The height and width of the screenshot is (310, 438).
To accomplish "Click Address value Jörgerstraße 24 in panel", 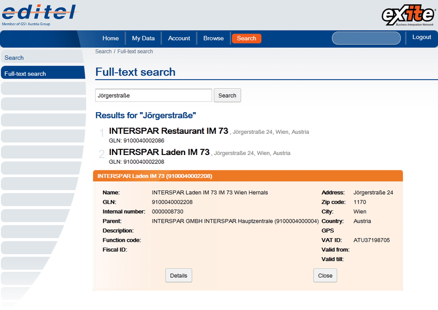I will tap(373, 193).
